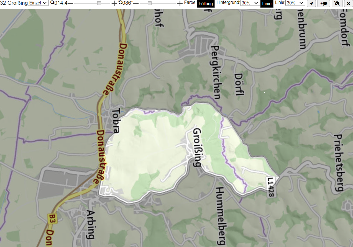Close the toolbar with the X button

click(348, 3)
